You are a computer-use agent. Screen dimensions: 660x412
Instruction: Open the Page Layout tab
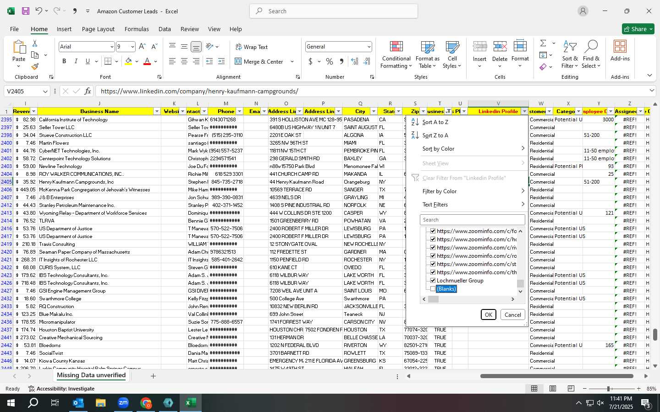[98, 29]
